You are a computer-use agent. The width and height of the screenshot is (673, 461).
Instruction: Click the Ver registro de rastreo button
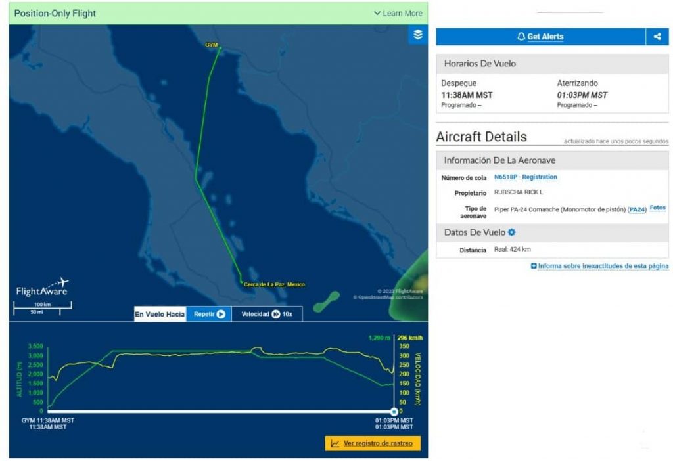(373, 443)
